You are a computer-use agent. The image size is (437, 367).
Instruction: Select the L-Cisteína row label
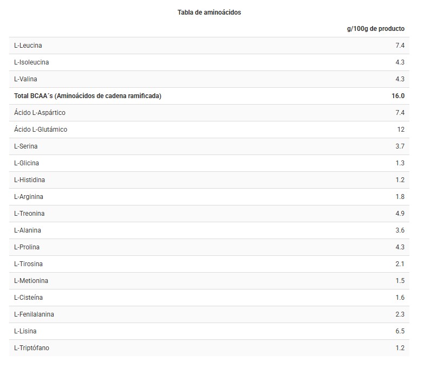click(28, 298)
